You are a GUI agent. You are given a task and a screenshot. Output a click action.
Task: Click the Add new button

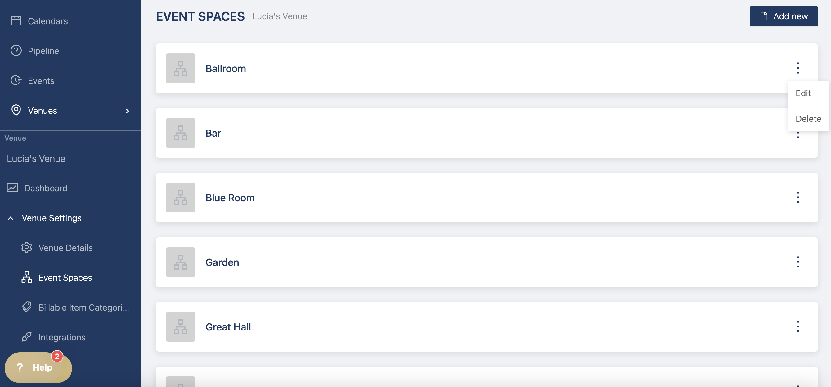click(x=783, y=16)
